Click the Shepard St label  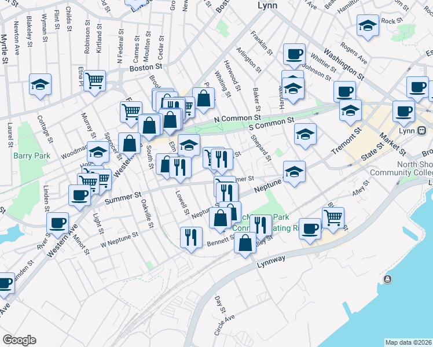[260, 148]
